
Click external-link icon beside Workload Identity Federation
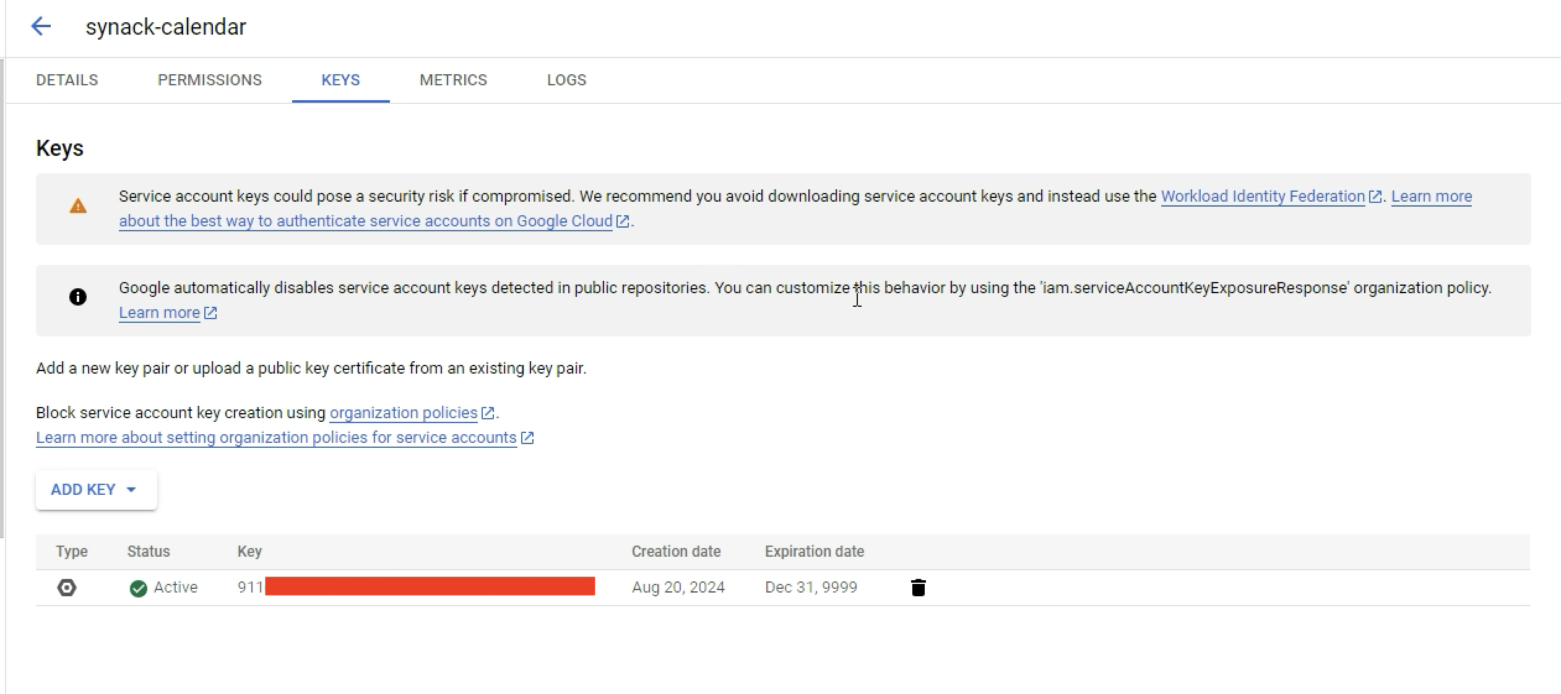[1375, 197]
